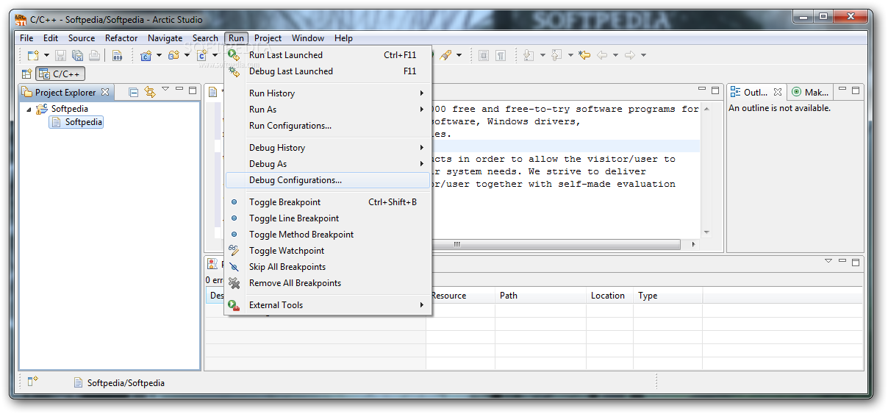Click the Back navigation arrow icon
888x414 pixels.
[602, 55]
